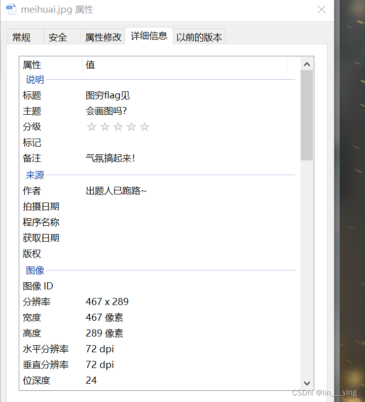Select the 获取日期 row

pos(159,238)
